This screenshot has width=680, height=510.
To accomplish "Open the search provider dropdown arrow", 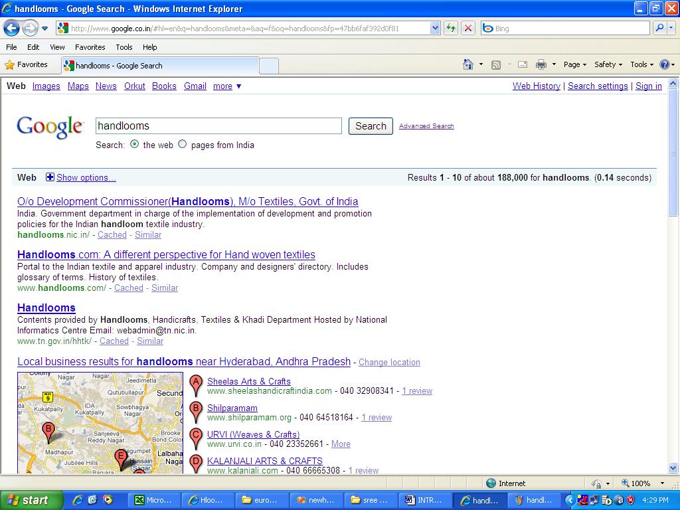I will tap(671, 28).
